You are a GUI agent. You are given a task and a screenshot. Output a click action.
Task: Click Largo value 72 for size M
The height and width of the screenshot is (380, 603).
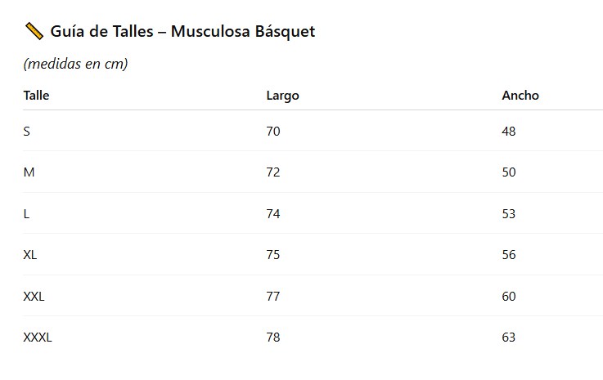273,172
